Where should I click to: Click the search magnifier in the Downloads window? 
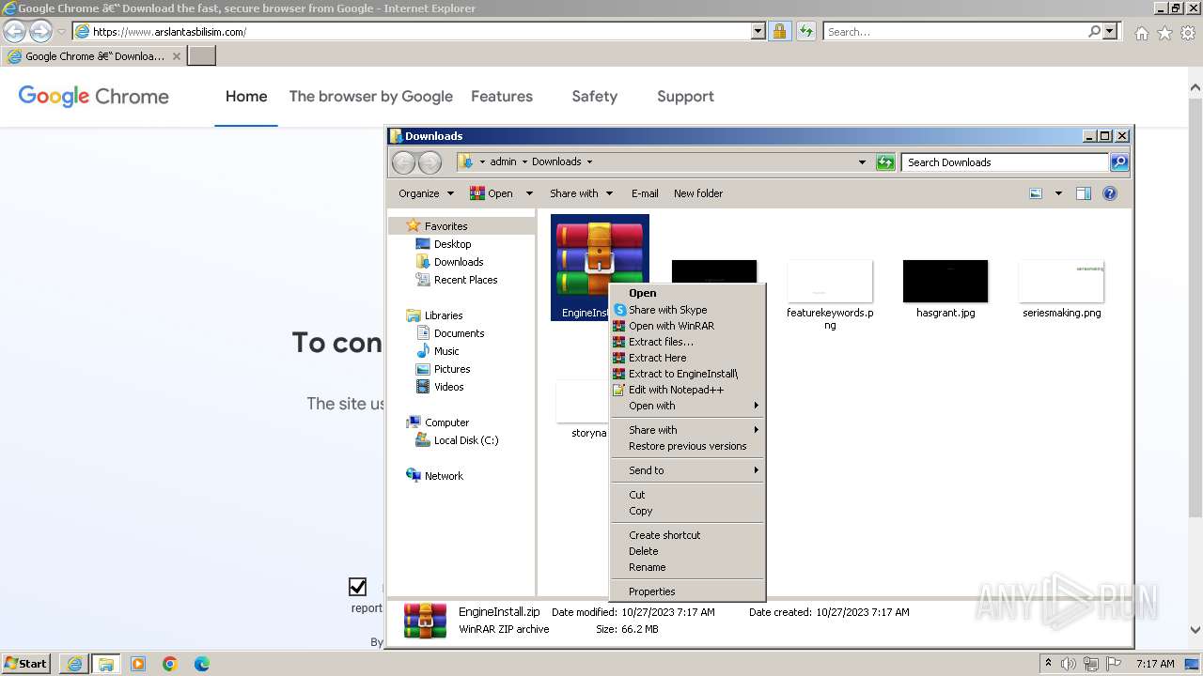1118,162
